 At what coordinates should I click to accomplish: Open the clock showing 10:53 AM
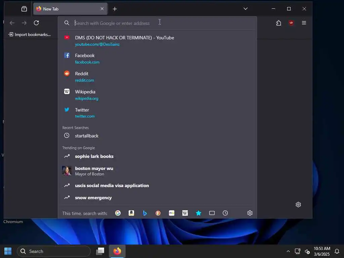[x=322, y=251]
